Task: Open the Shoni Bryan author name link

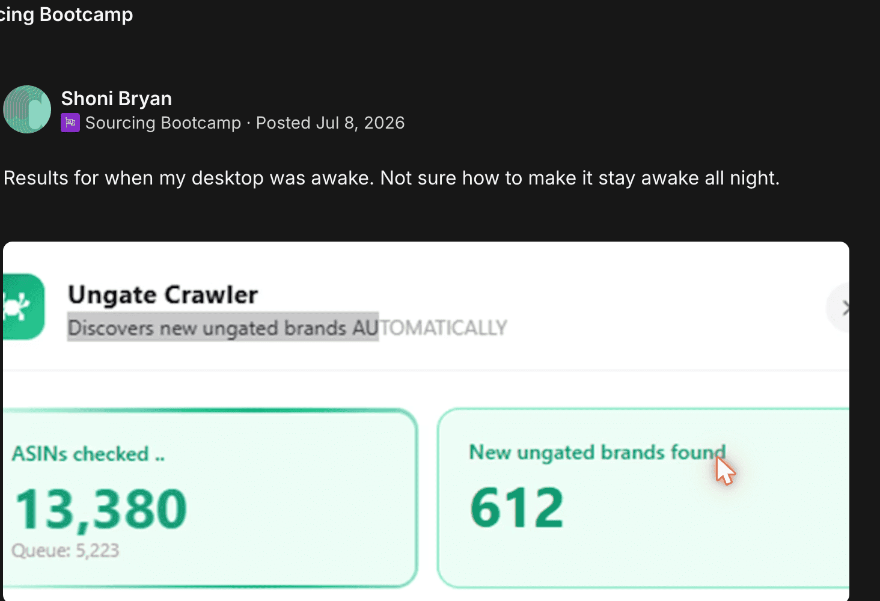Action: pos(117,99)
